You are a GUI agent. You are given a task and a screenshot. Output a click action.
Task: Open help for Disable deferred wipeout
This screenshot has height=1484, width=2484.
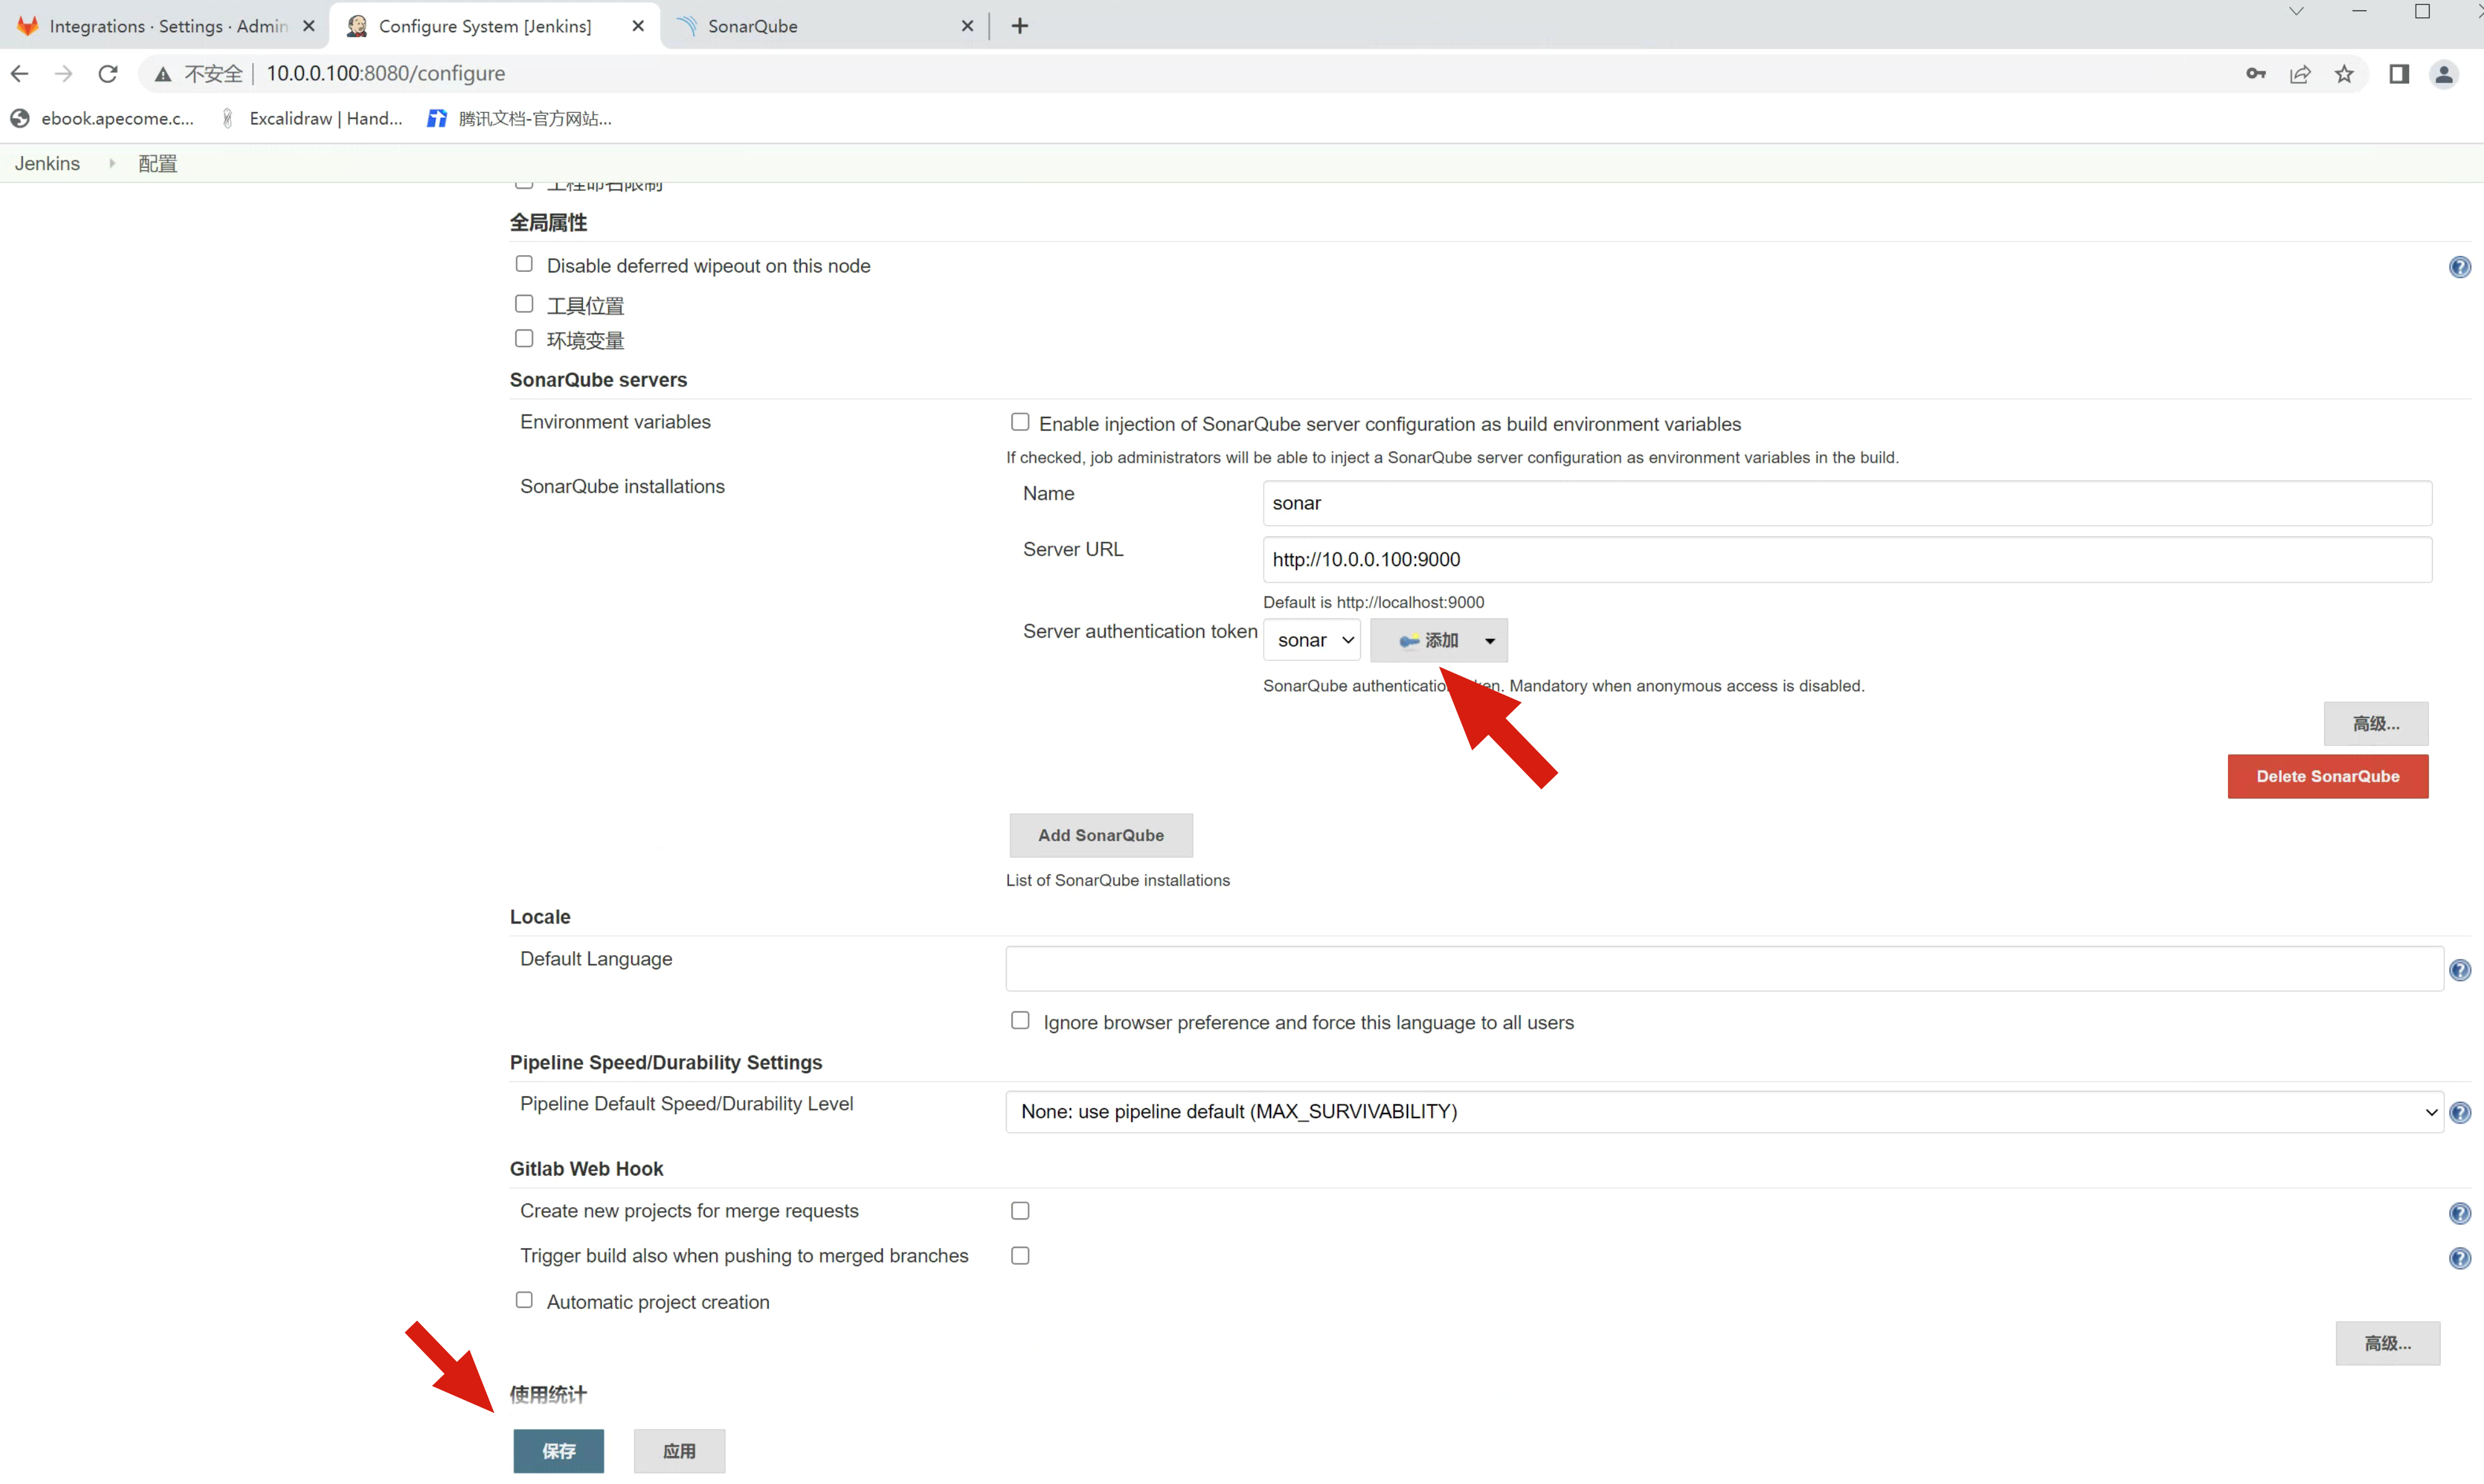2459,267
